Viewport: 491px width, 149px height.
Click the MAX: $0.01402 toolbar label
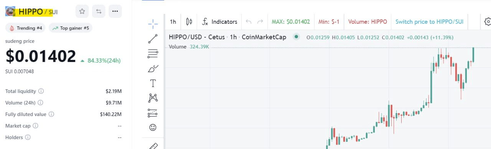[291, 22]
